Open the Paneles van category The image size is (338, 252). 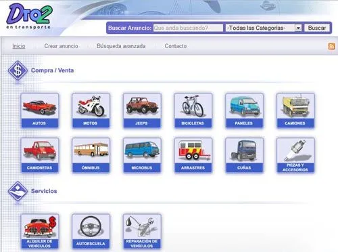point(244,110)
